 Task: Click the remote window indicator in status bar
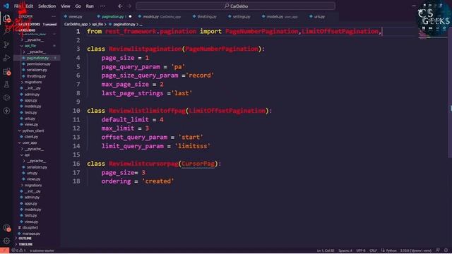pyautogui.click(x=4, y=250)
